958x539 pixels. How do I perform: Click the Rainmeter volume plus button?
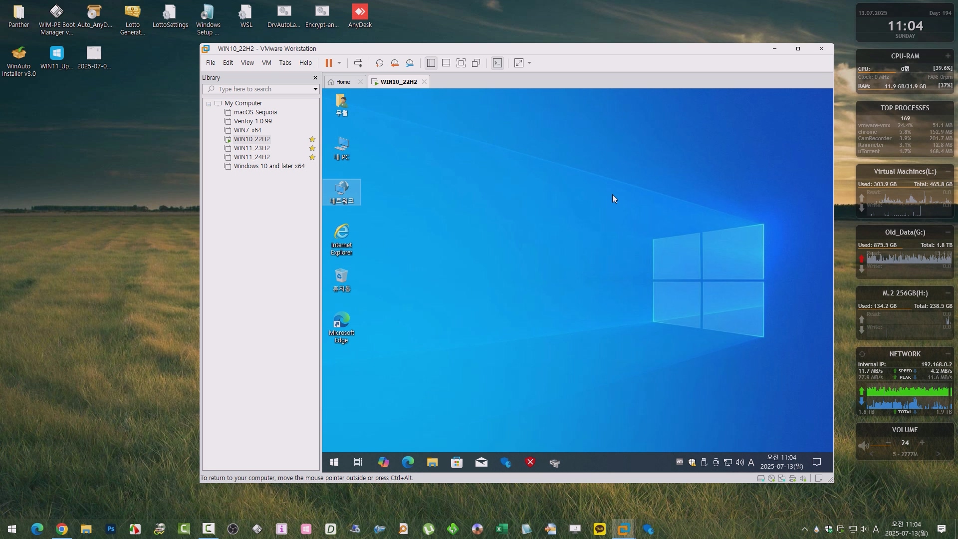(x=922, y=443)
